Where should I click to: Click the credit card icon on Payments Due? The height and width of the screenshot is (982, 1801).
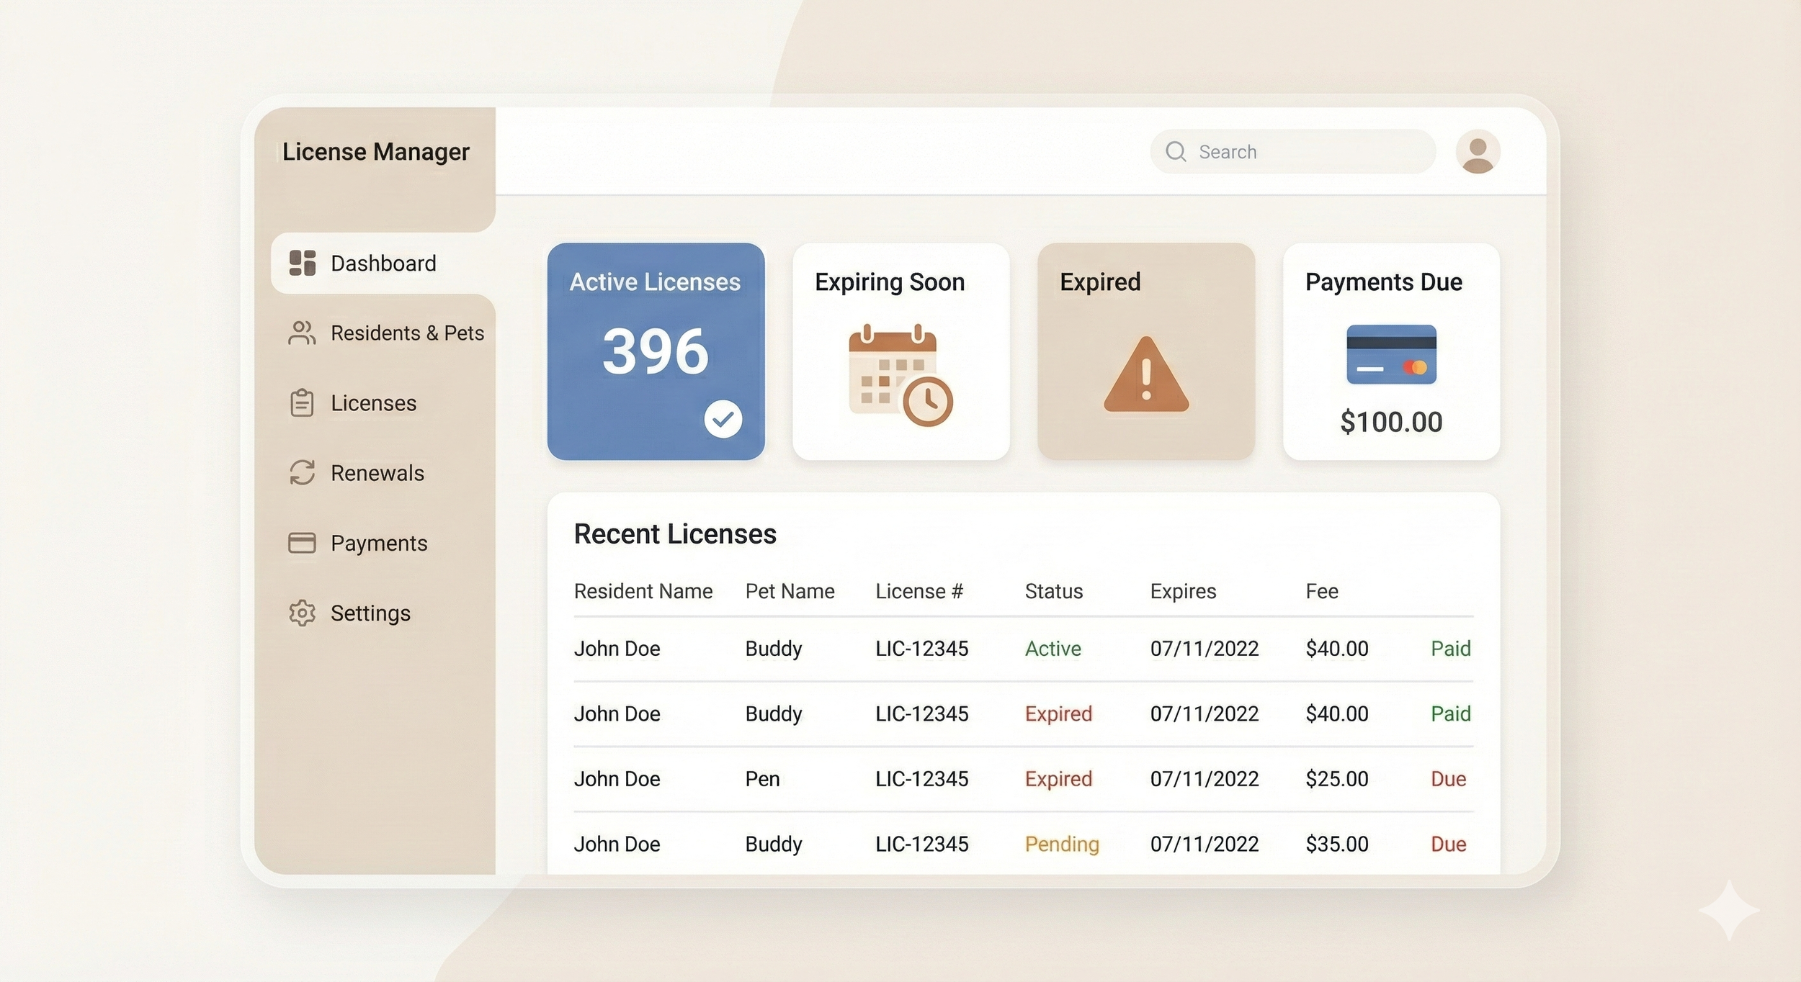click(x=1391, y=354)
